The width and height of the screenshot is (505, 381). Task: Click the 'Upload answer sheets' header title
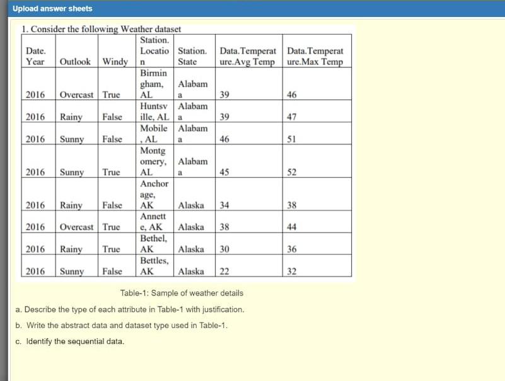pyautogui.click(x=52, y=9)
